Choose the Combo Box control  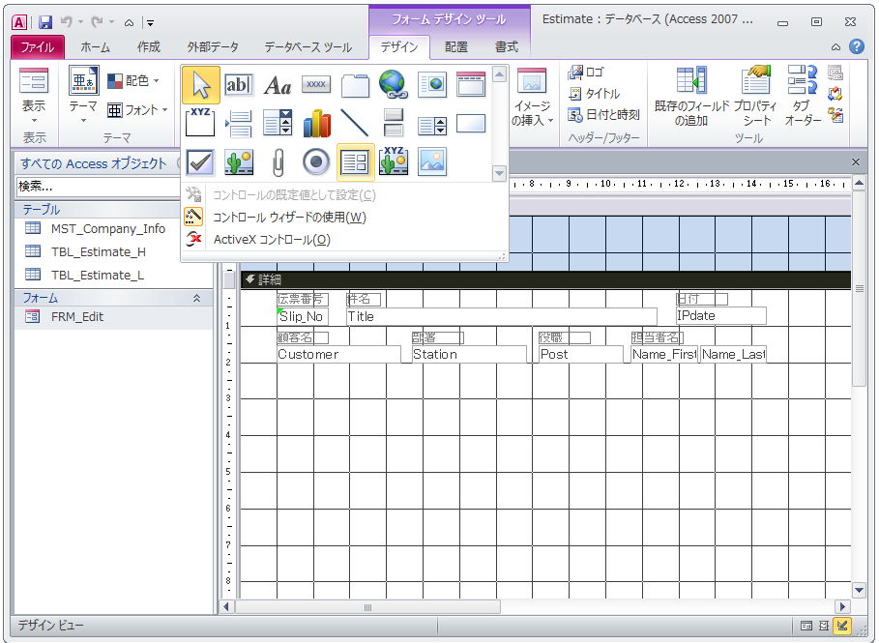(x=278, y=124)
